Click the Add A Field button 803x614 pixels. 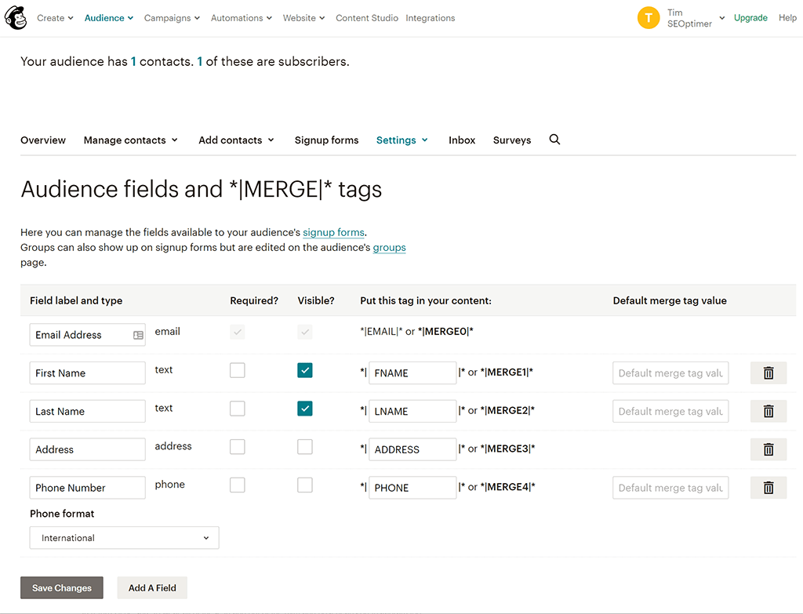coord(152,588)
